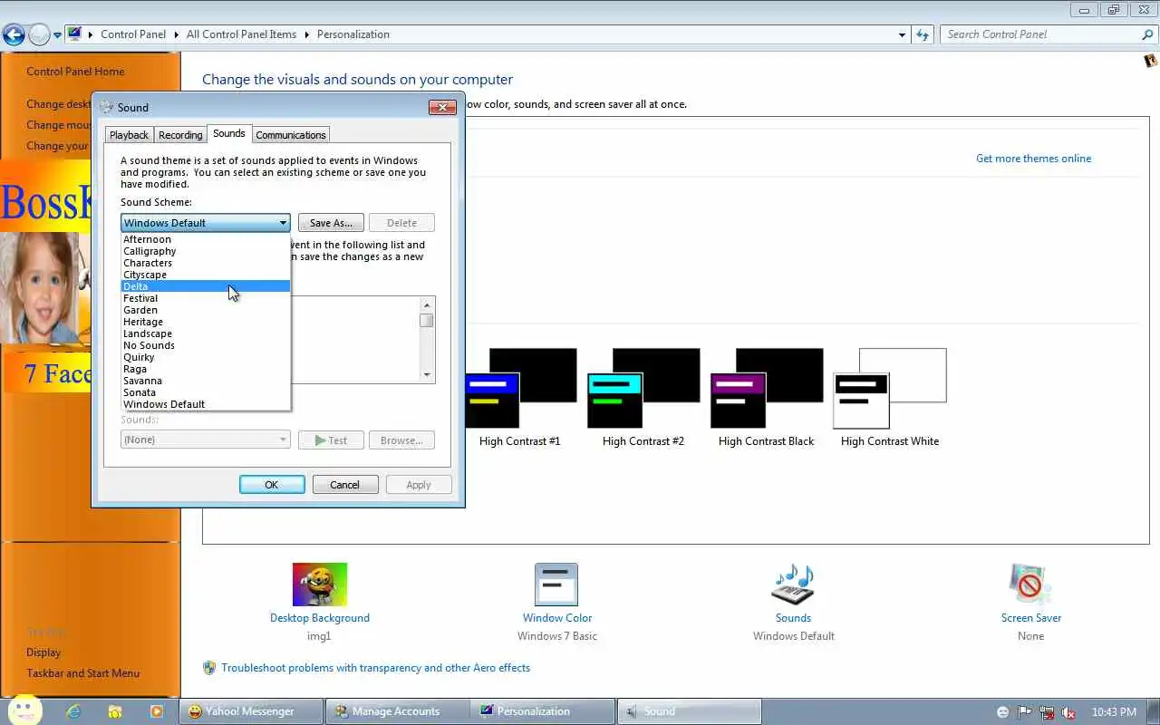Choose Landscape sound scheme

(x=206, y=333)
